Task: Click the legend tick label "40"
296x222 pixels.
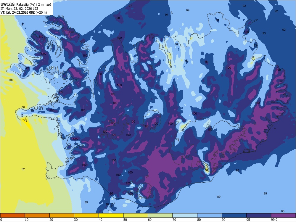Action: 100,220
